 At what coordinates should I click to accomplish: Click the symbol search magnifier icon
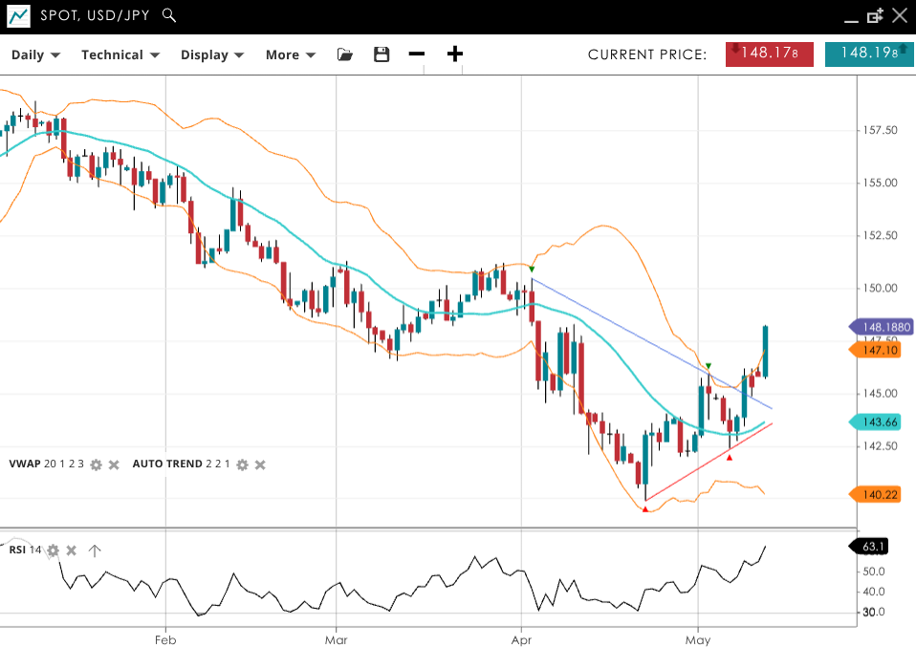(x=169, y=15)
